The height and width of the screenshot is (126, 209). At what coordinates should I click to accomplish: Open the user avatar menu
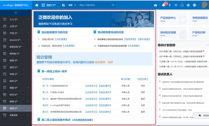(205, 5)
